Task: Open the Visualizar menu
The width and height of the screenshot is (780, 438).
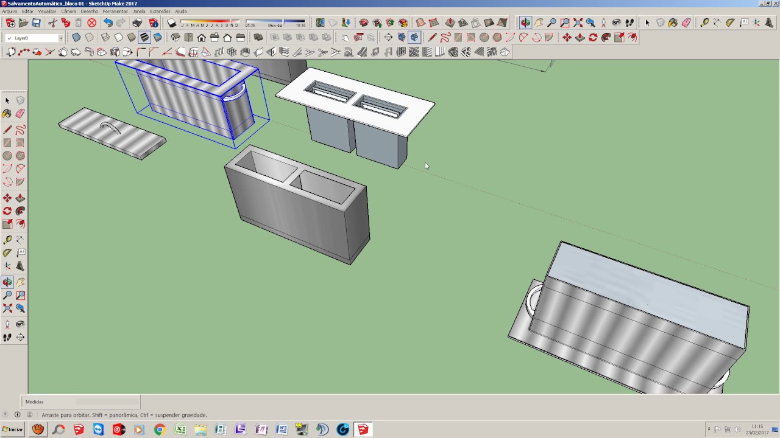Action: pyautogui.click(x=47, y=11)
